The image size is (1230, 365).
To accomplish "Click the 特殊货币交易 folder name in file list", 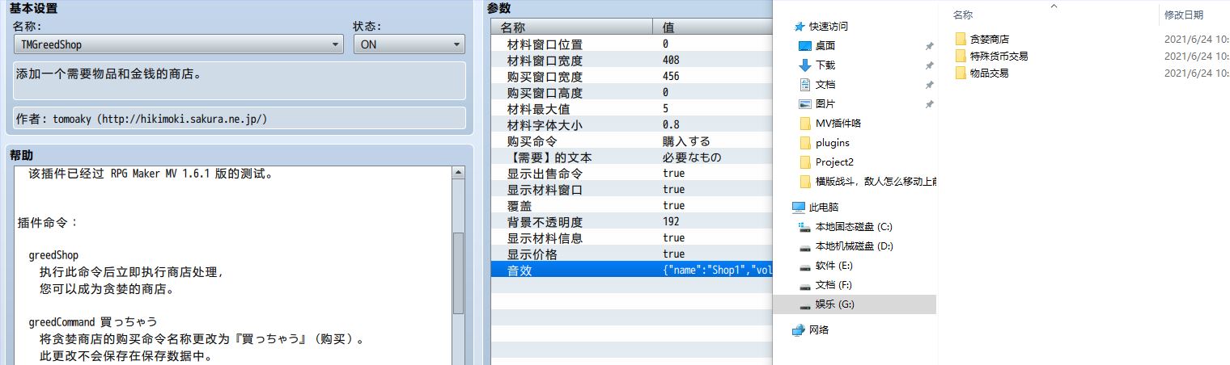I will click(999, 56).
